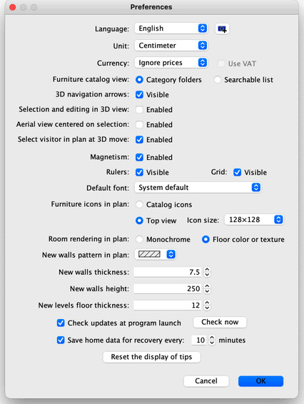This screenshot has width=304, height=404.
Task: Expand the Currency dropdown
Action: click(171, 63)
